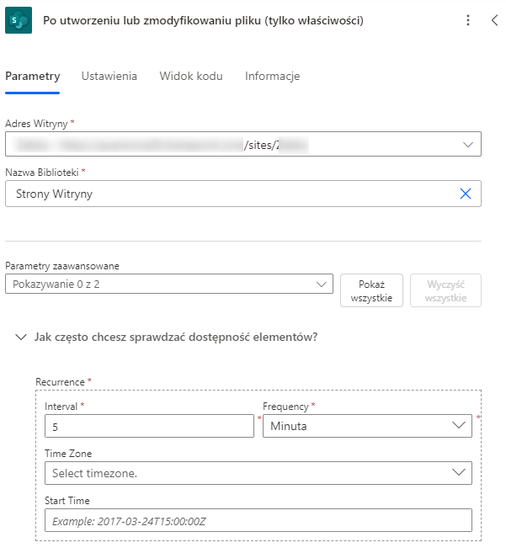Click the Wyczyść wszystkie button

[445, 291]
